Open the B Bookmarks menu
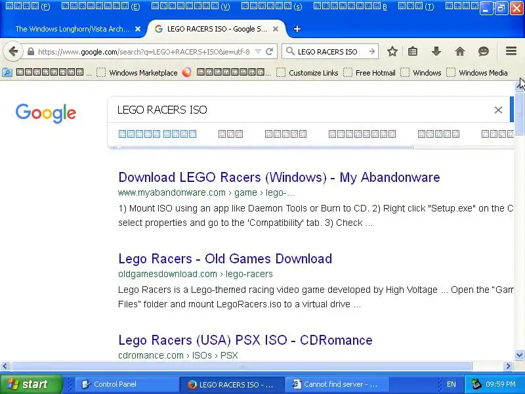This screenshot has height=394, width=525. [x=350, y=6]
